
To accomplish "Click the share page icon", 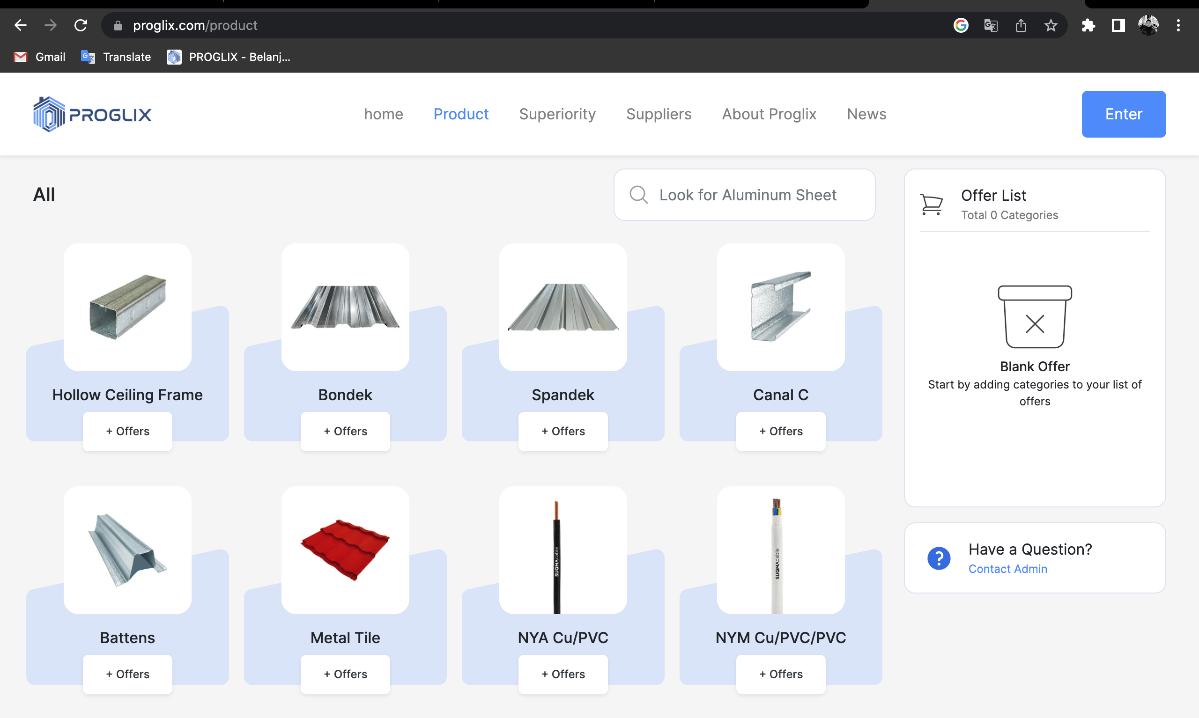I will (1021, 25).
